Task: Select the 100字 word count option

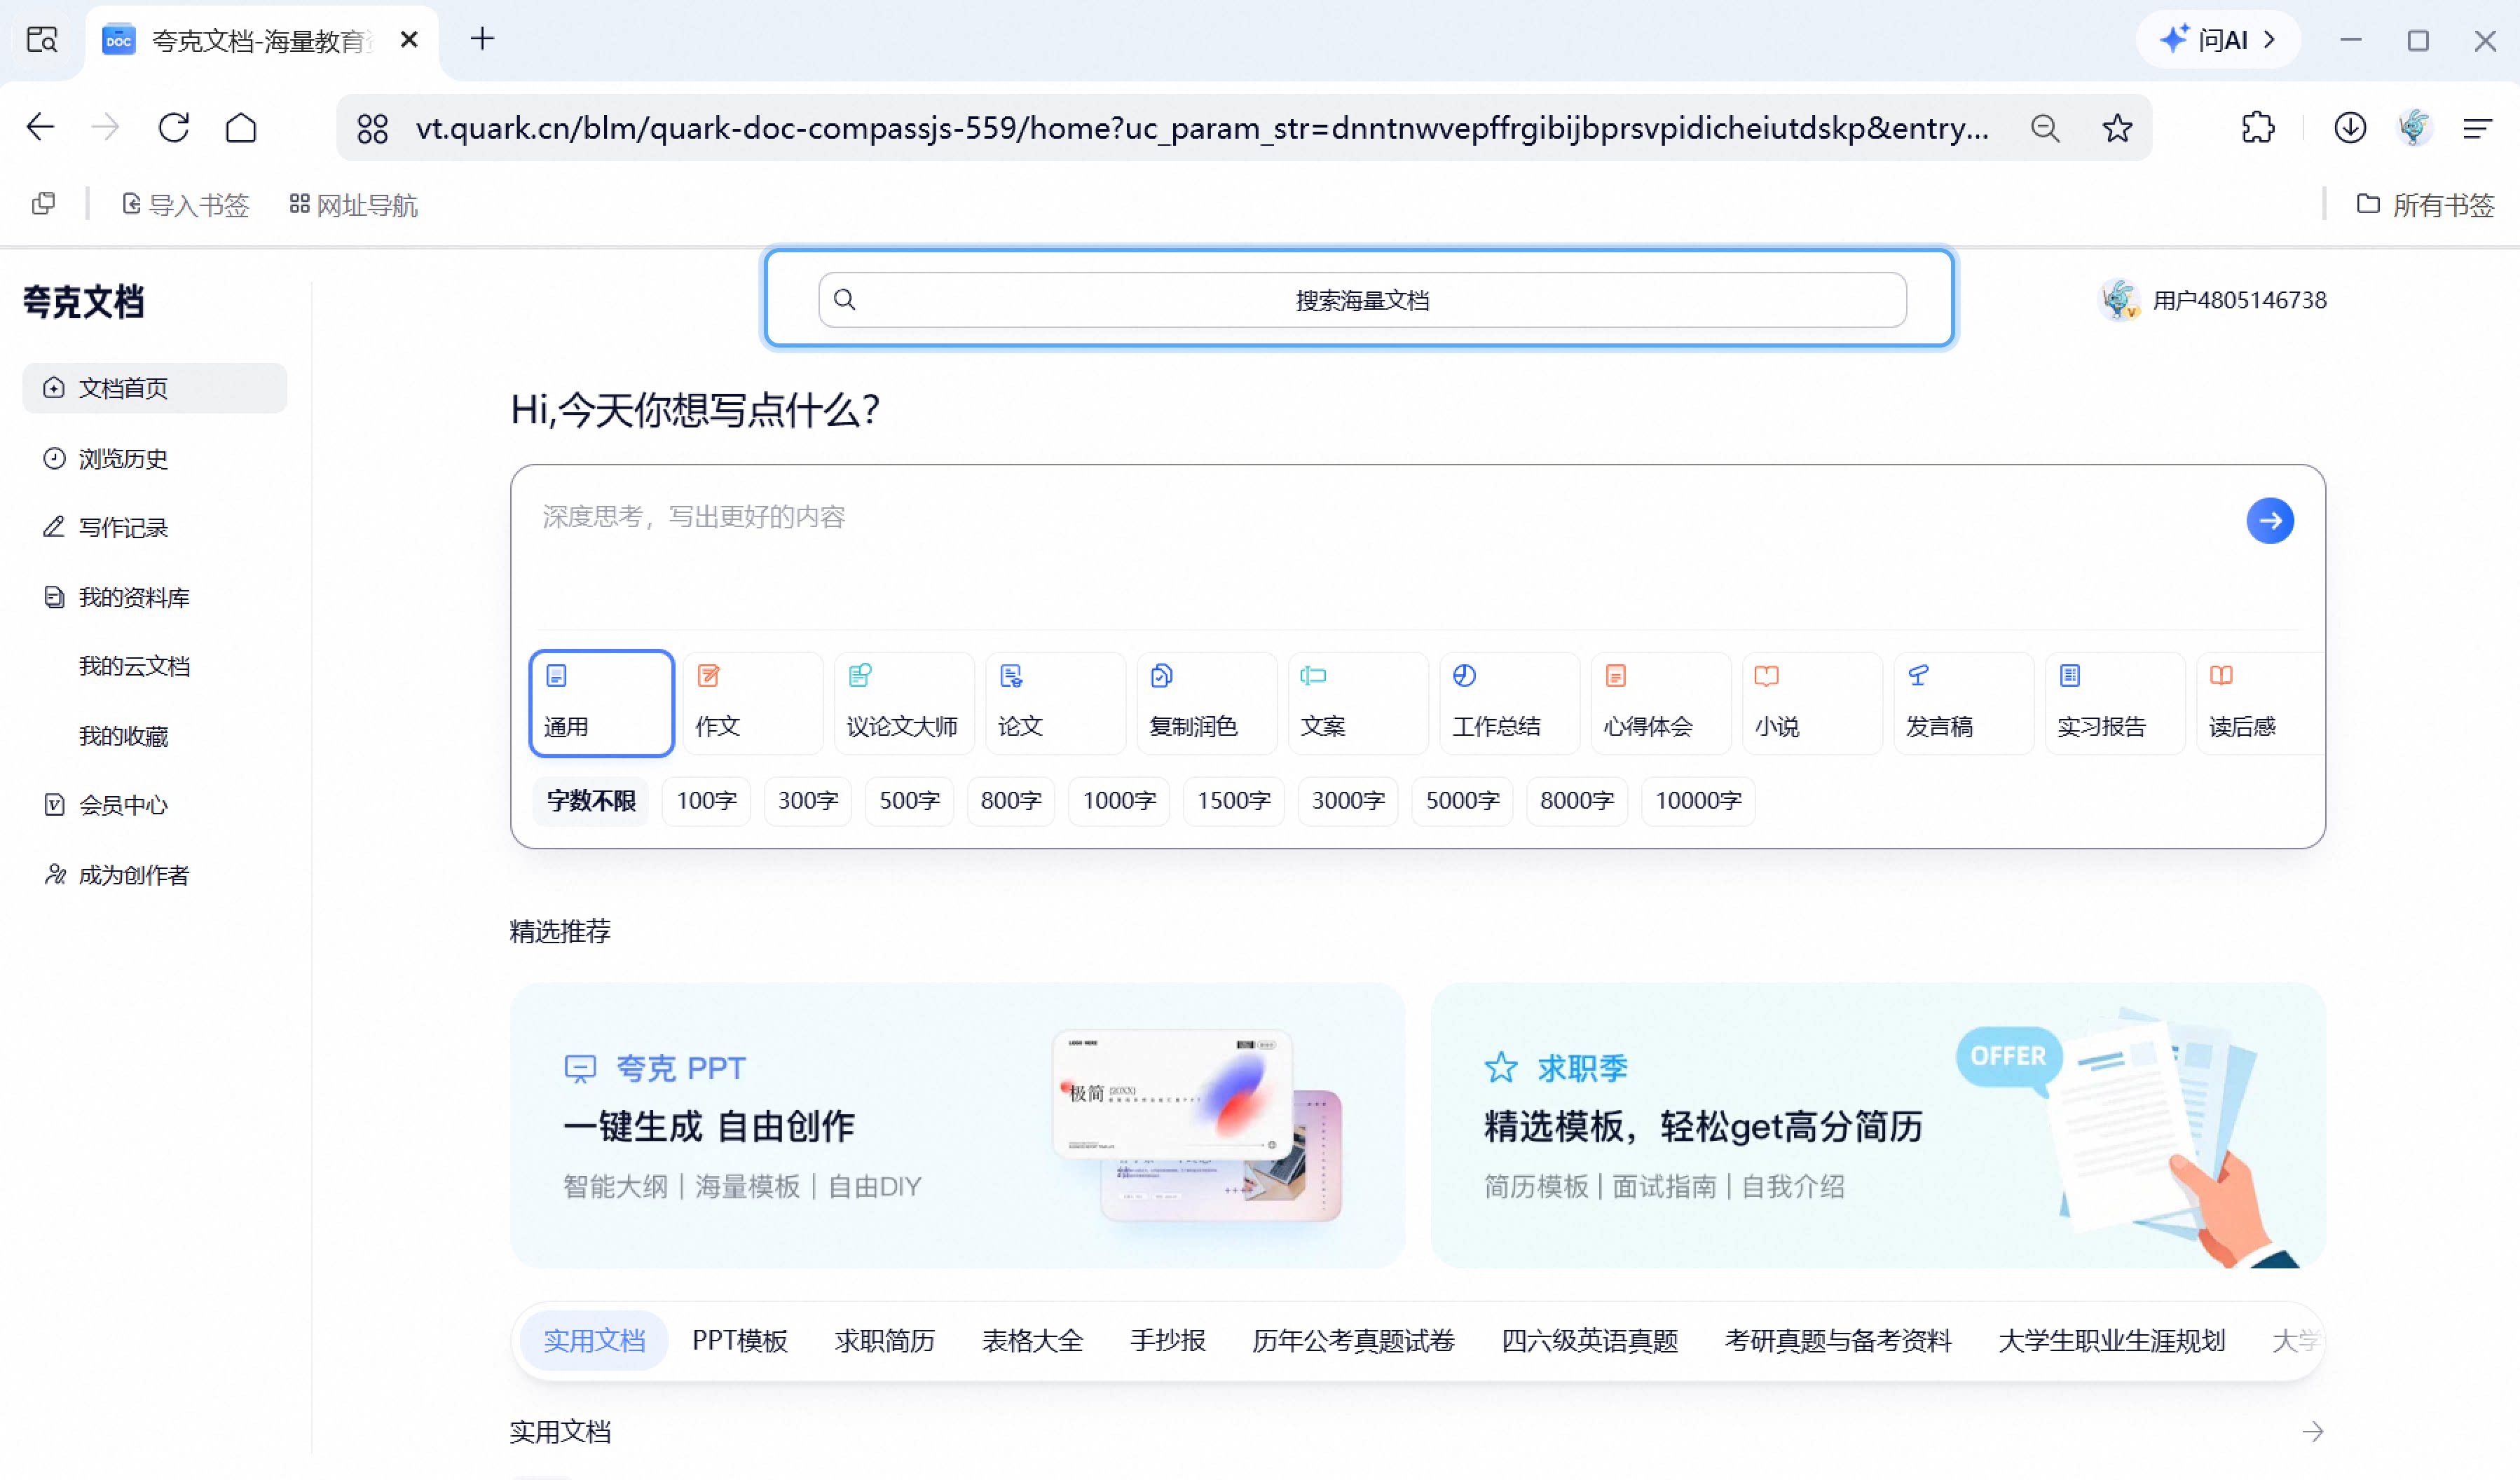Action: click(x=706, y=801)
